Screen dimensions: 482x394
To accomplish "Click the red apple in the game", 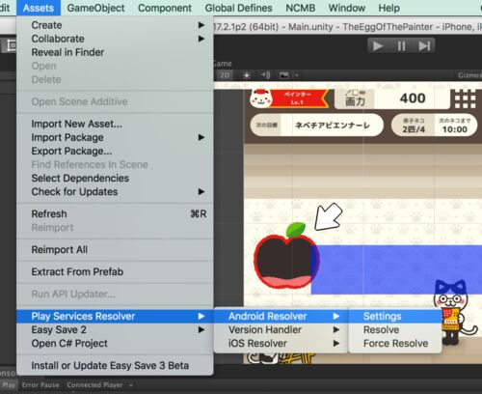I will pyautogui.click(x=285, y=256).
